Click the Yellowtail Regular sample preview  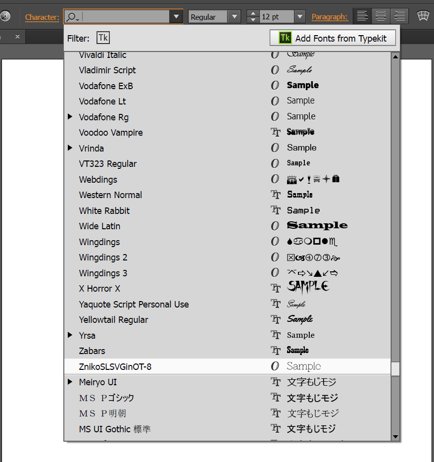[300, 319]
